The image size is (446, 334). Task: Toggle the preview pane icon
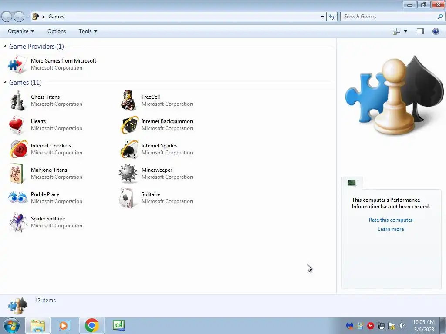tap(420, 31)
